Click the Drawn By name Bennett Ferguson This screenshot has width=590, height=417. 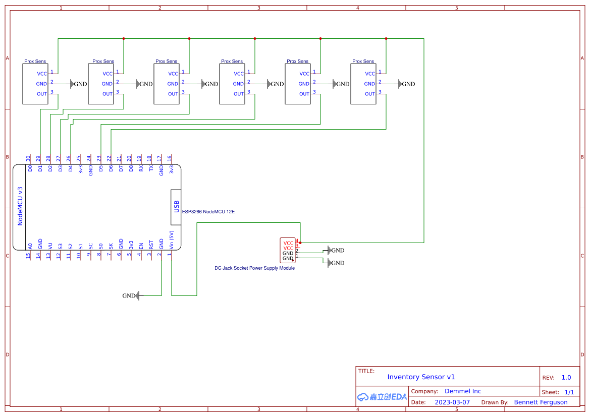click(541, 402)
